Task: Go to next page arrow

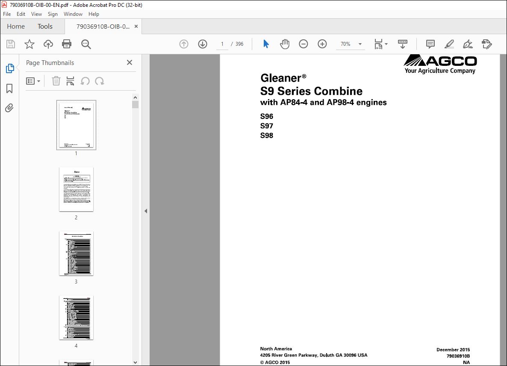Action: pyautogui.click(x=202, y=44)
